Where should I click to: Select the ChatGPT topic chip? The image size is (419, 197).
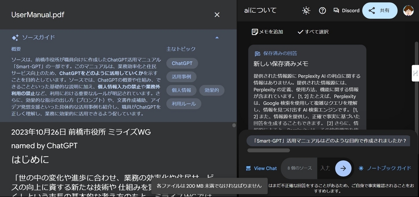tap(182, 63)
